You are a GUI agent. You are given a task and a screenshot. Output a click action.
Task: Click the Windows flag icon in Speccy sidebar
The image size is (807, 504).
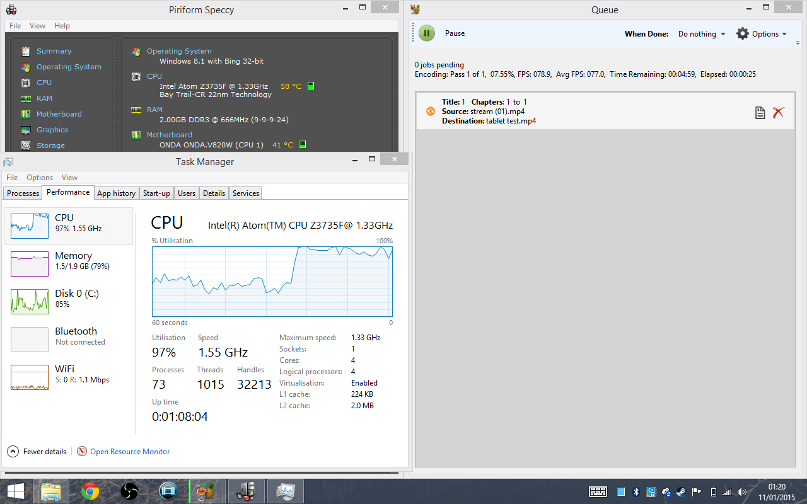pyautogui.click(x=26, y=67)
